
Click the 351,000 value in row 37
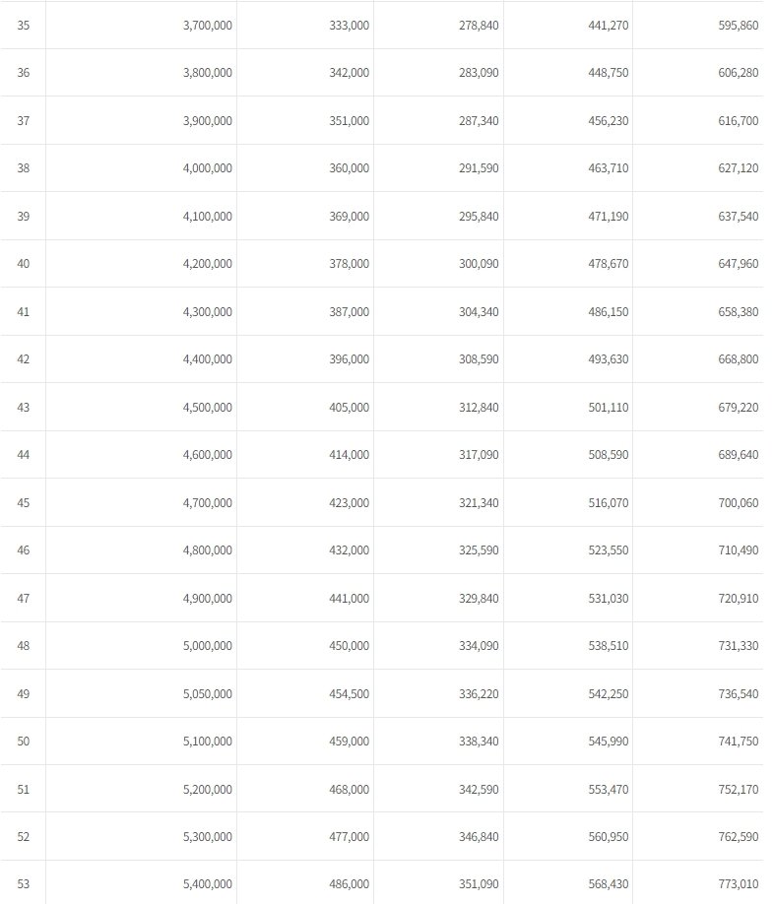click(x=350, y=120)
